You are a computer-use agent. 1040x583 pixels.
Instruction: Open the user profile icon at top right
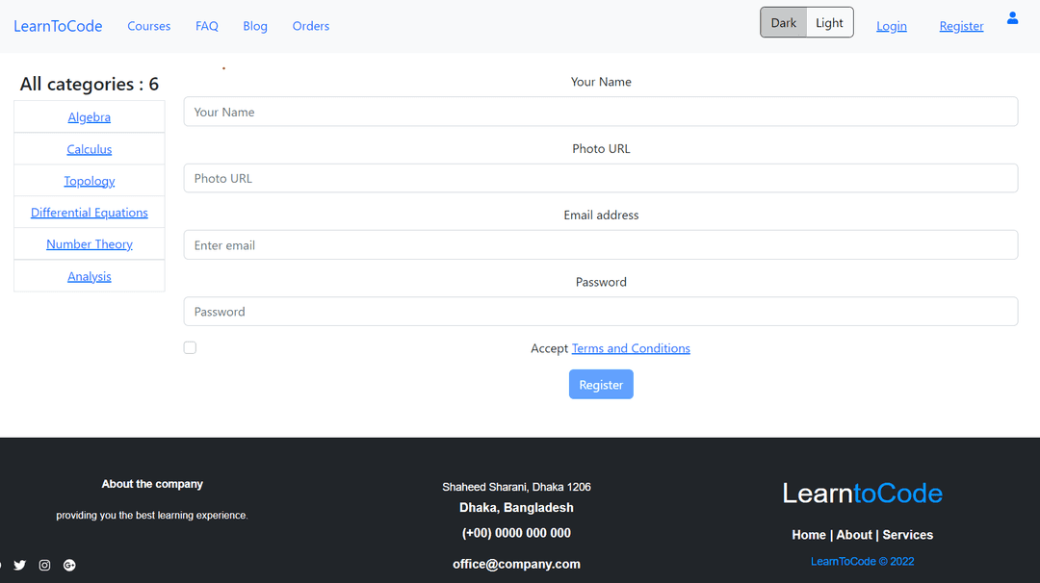click(x=1012, y=17)
